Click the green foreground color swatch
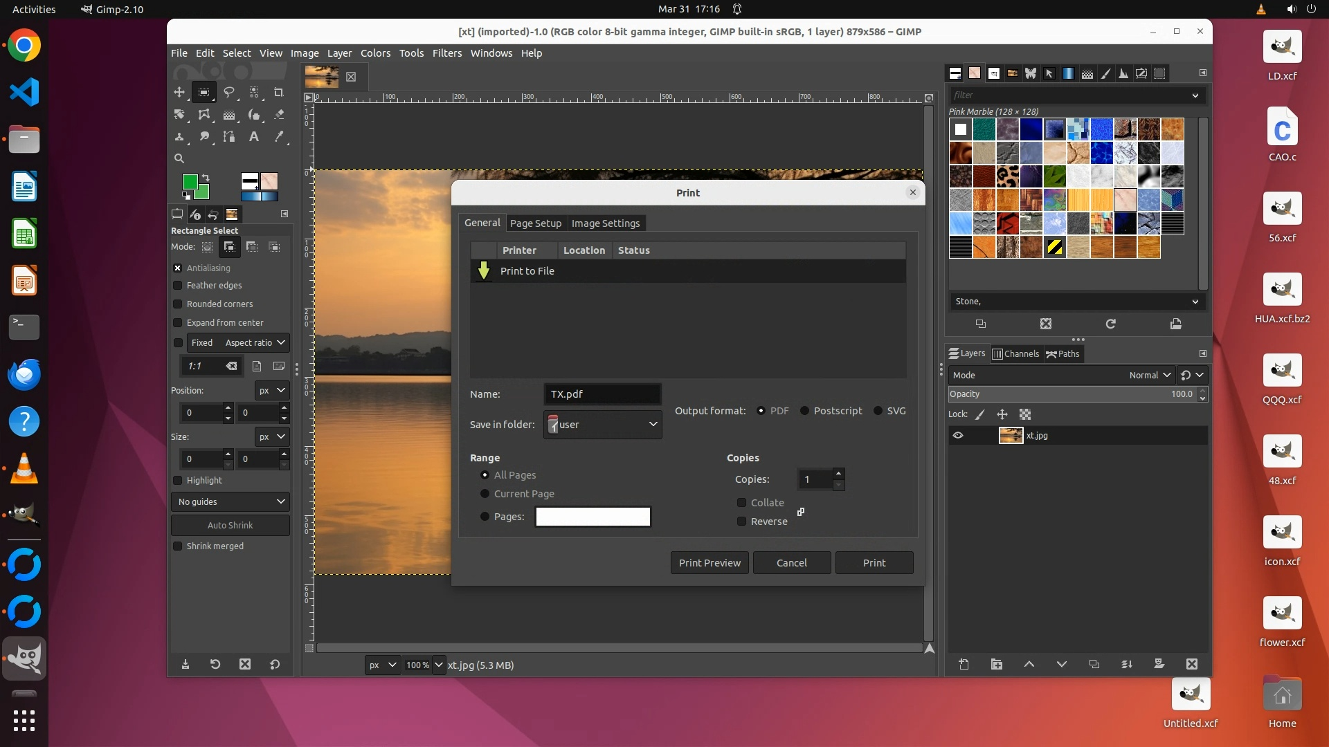The width and height of the screenshot is (1329, 747). tap(188, 181)
